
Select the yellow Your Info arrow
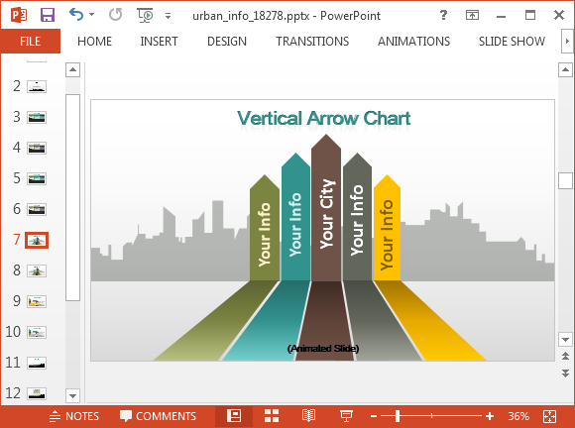click(x=387, y=228)
